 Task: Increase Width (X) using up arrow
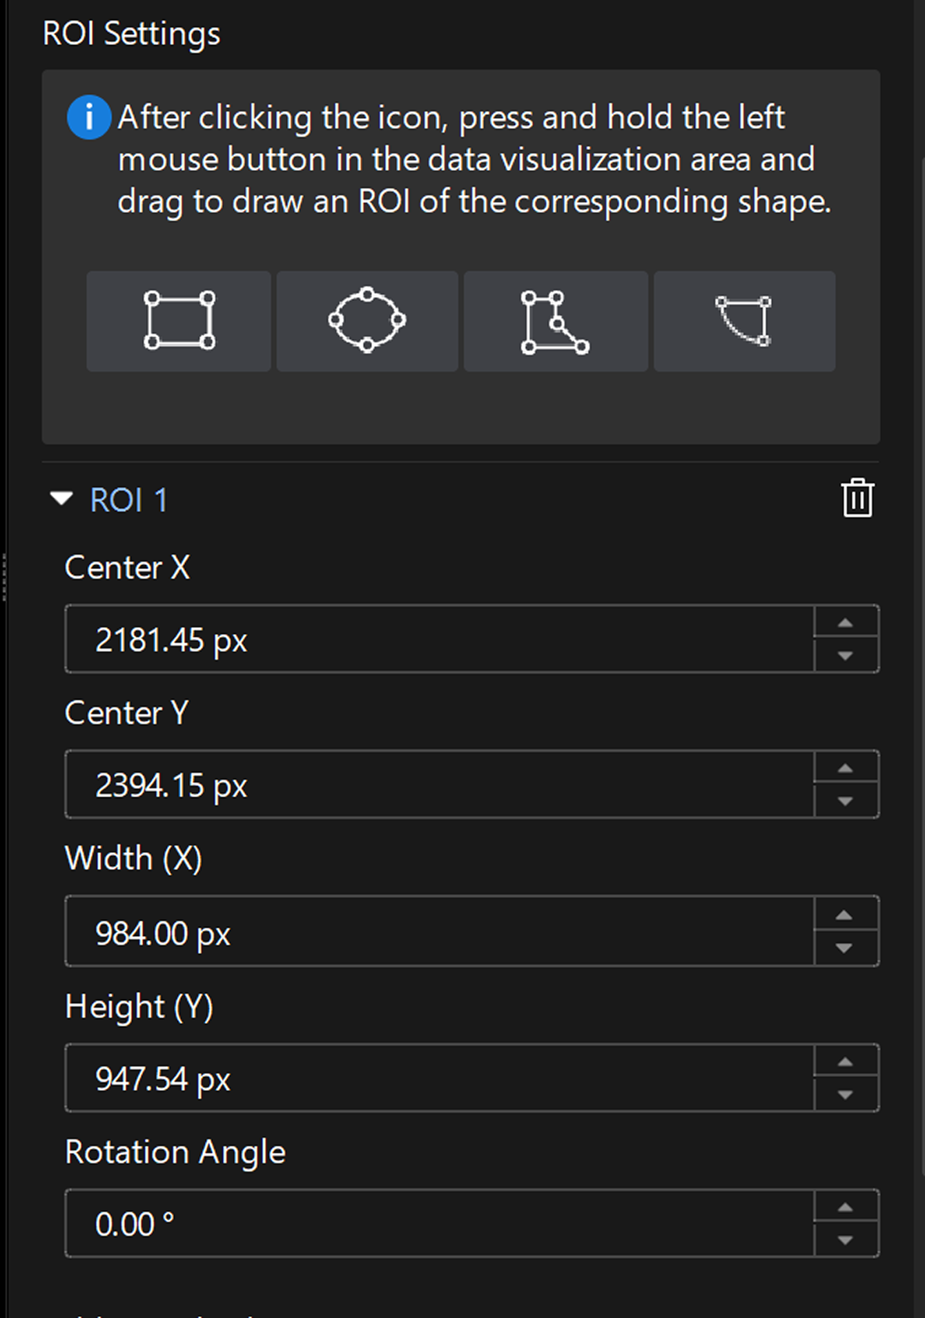tap(846, 915)
